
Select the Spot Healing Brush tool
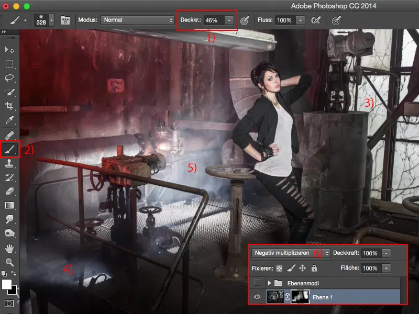[x=9, y=136]
